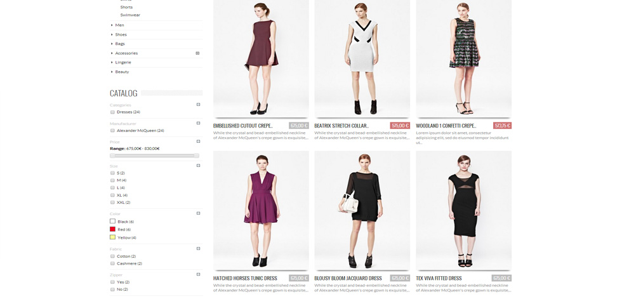Enable the Cotton (2) fabric filter
The image size is (622, 299).
(112, 256)
